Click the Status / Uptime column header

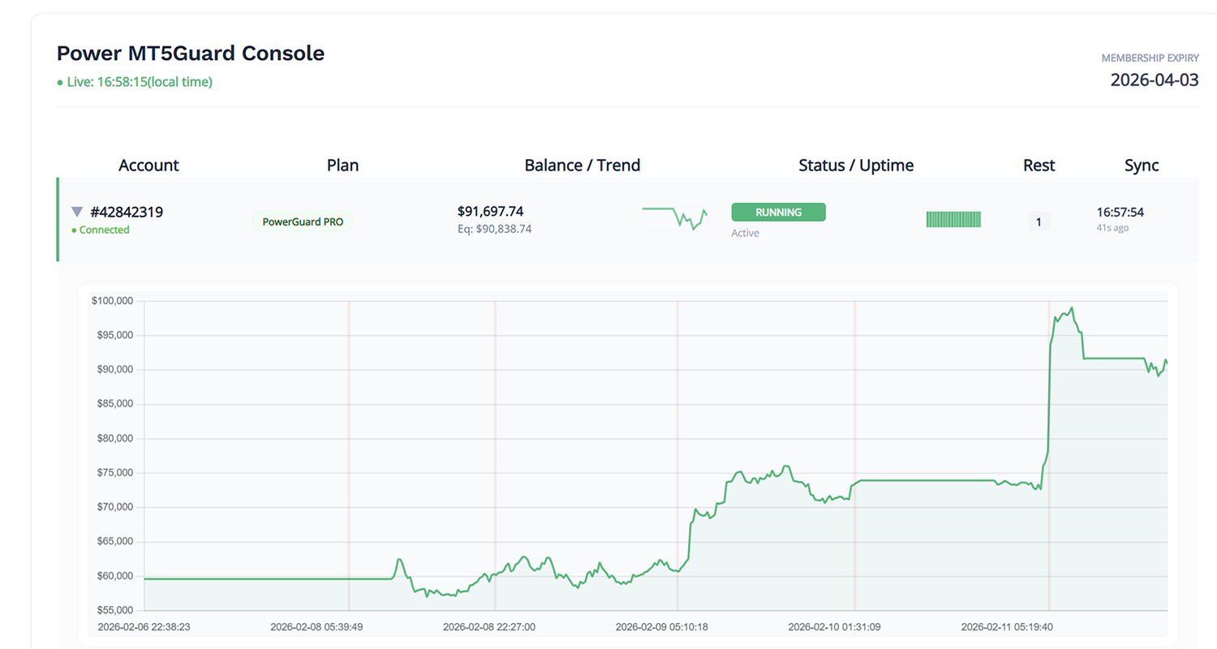856,165
